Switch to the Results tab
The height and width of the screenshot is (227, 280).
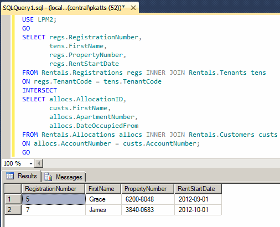tap(22, 176)
